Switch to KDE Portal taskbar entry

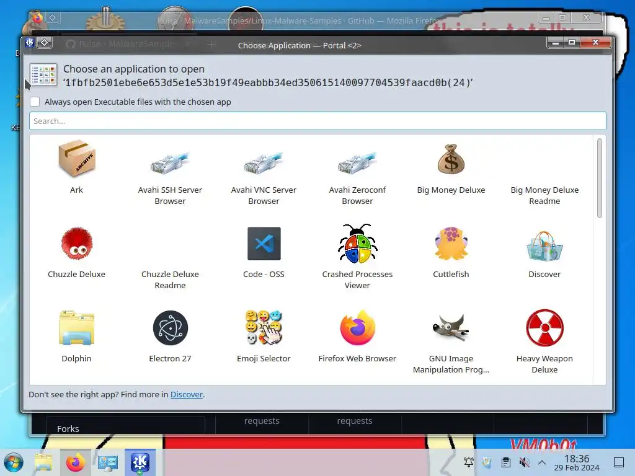(140, 462)
